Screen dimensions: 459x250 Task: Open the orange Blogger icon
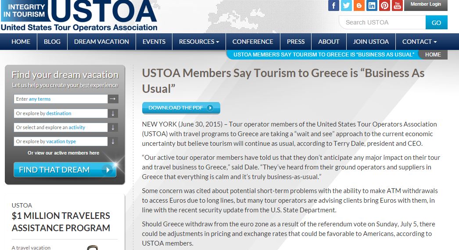(x=359, y=5)
